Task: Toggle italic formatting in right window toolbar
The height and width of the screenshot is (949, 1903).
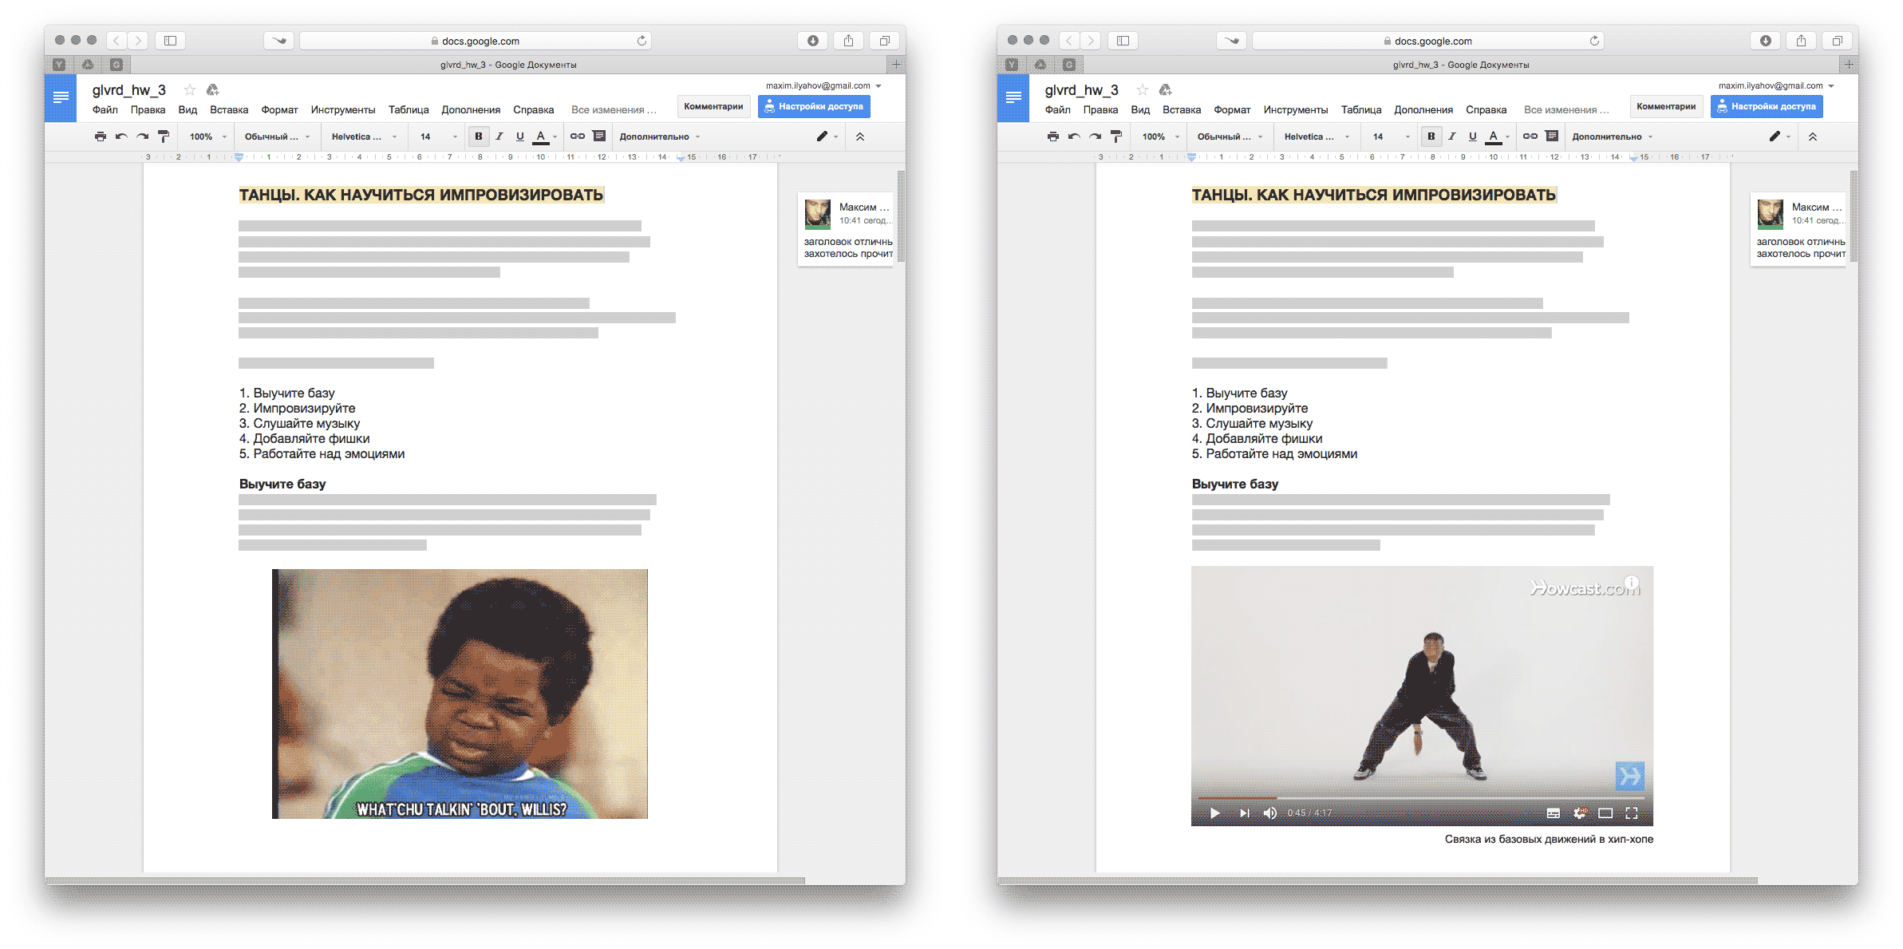Action: click(1452, 136)
